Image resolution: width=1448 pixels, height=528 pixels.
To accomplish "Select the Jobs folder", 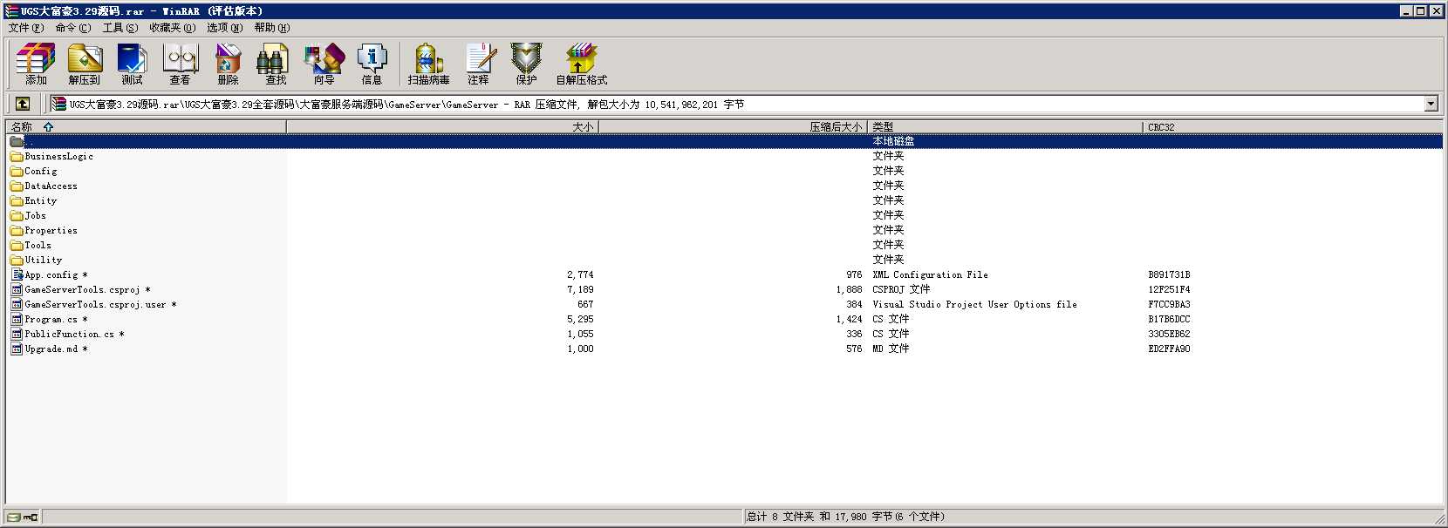I will [35, 216].
